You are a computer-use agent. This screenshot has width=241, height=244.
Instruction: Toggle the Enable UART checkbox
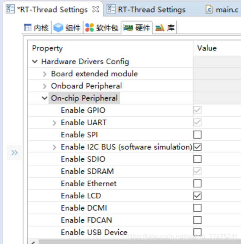click(x=197, y=122)
